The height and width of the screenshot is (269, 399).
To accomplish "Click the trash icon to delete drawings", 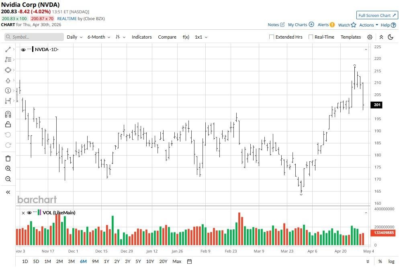I will point(8,158).
